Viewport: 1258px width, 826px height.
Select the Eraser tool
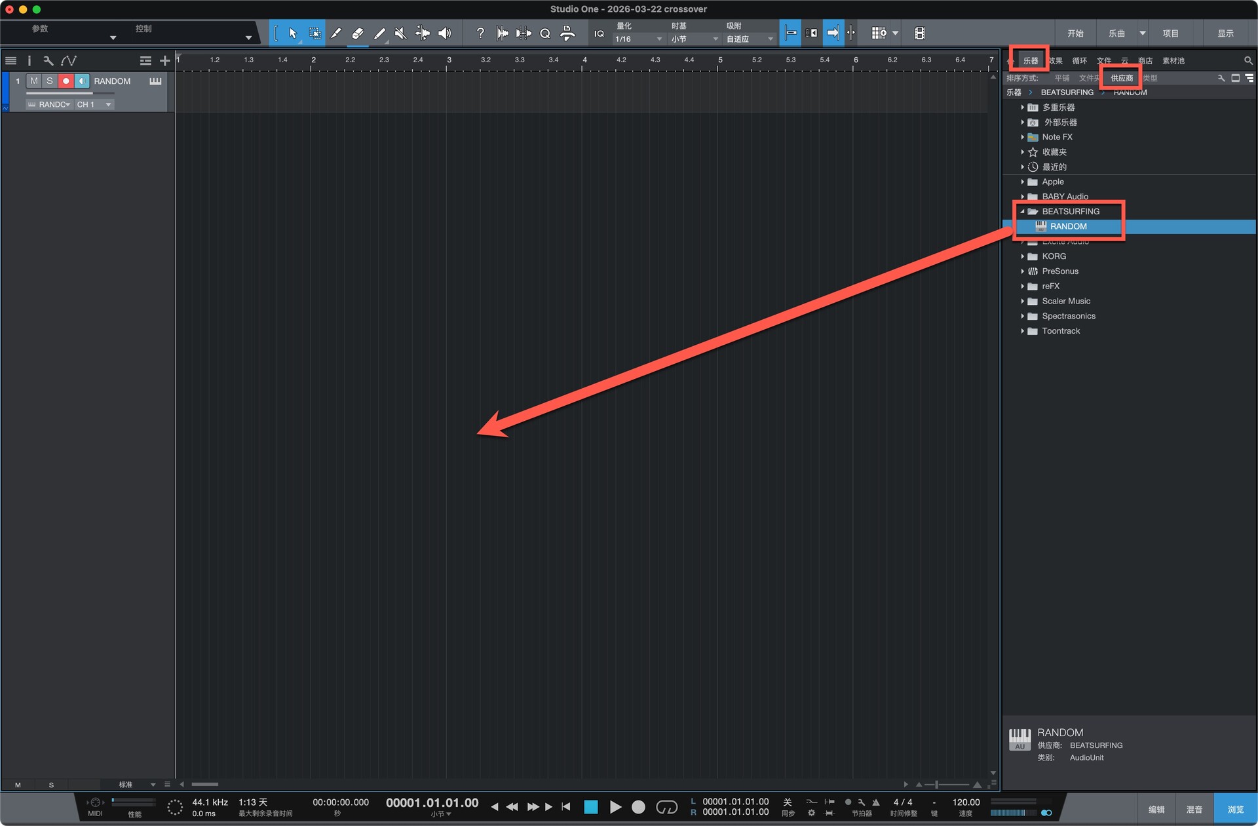tap(357, 33)
